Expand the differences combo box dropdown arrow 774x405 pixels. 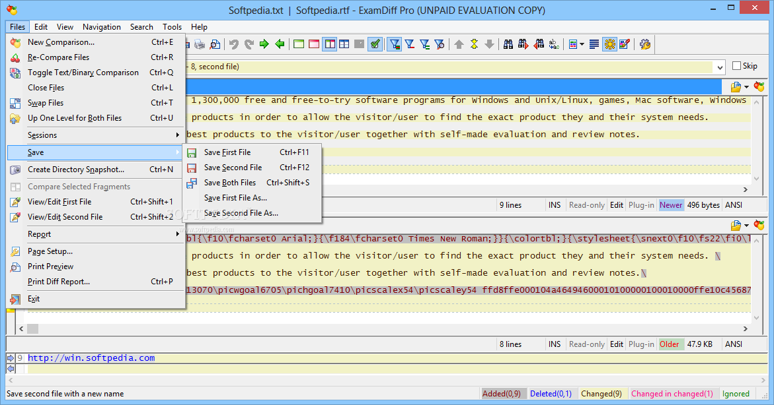tap(720, 67)
